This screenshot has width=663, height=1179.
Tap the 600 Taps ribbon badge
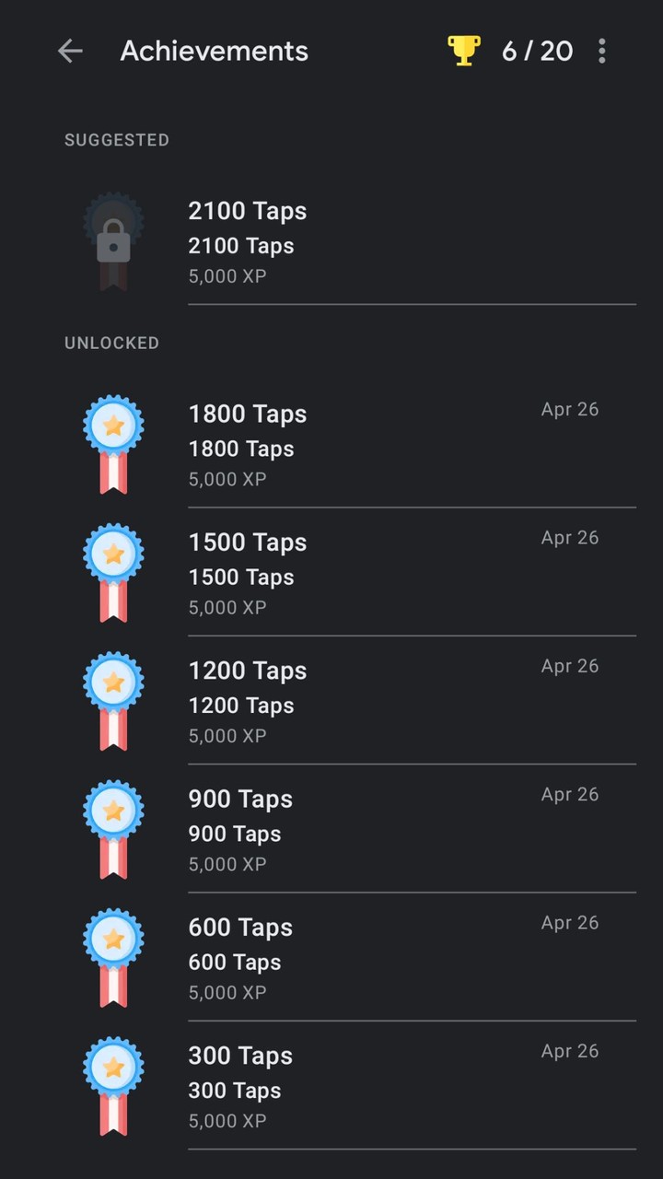pyautogui.click(x=113, y=956)
